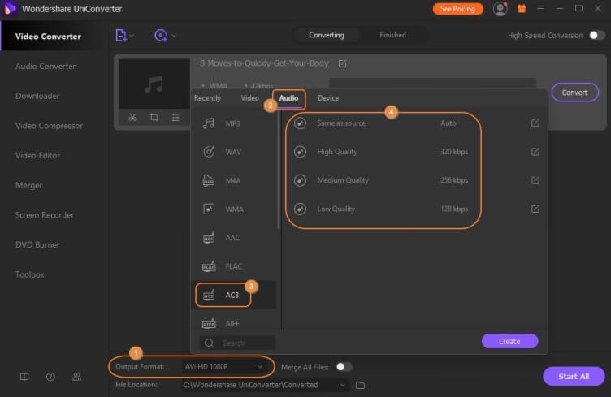Image resolution: width=611 pixels, height=397 pixels.
Task: Select the WAV format
Action: 235,152
